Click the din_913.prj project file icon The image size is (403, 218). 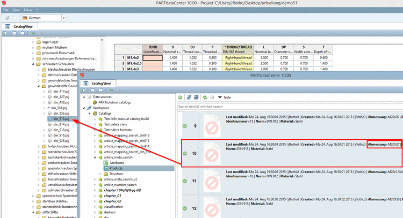[49, 118]
